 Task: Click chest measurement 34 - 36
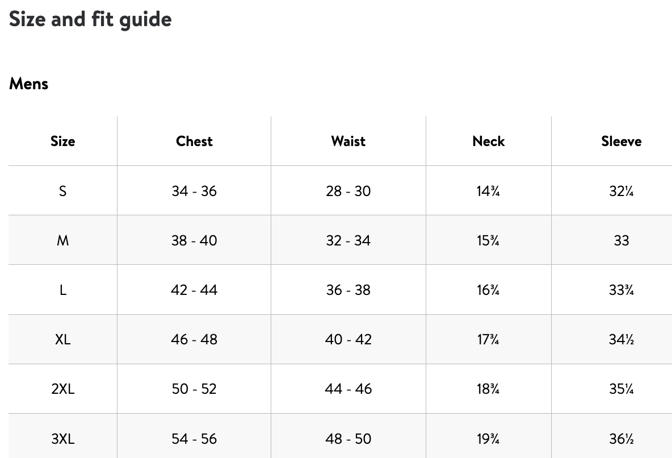coord(194,191)
